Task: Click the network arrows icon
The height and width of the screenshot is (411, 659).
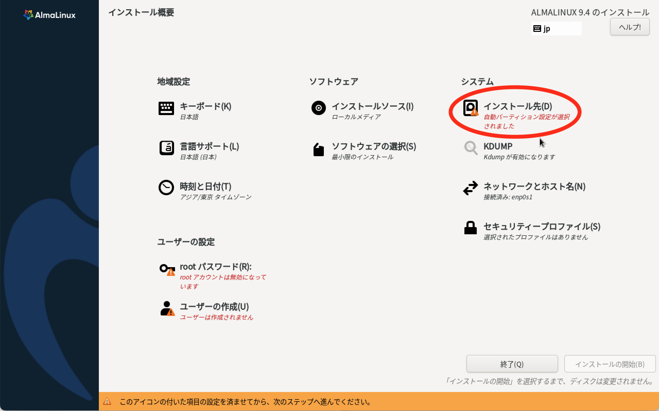Action: (x=471, y=188)
